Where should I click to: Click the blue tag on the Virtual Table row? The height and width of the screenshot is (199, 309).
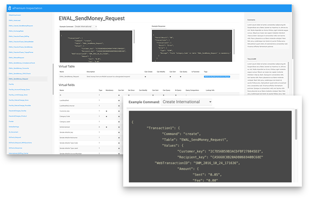pos(217,77)
